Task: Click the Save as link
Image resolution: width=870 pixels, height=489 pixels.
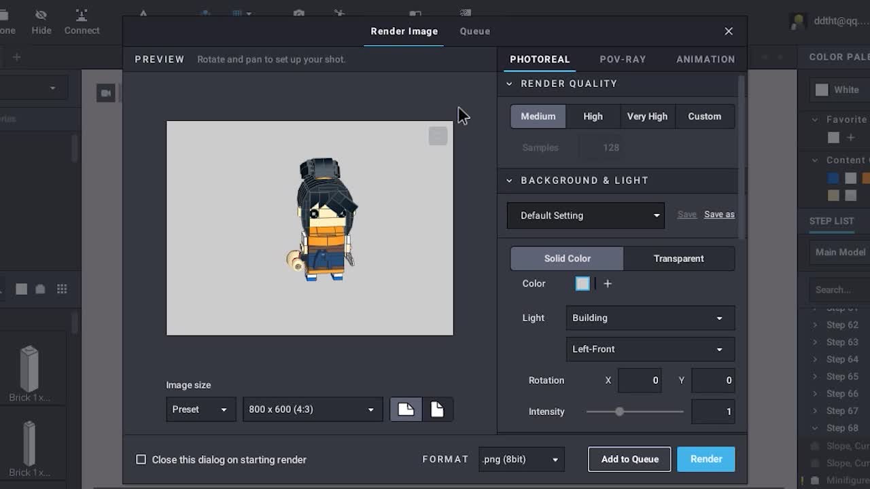Action: tap(719, 215)
